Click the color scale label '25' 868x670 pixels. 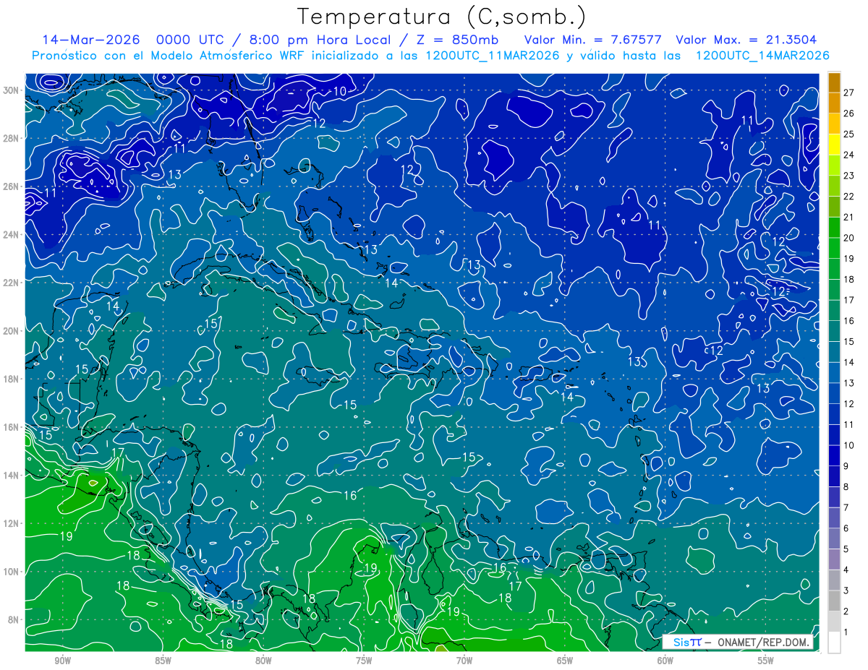click(848, 134)
